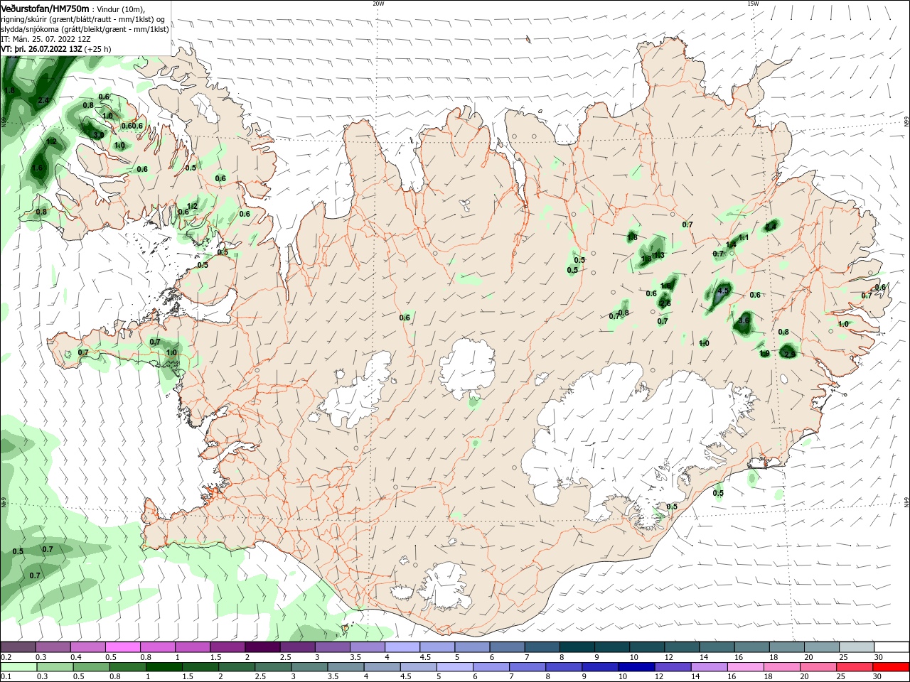Click the 0.1 label on the lower scale
The image size is (910, 682).
click(6, 677)
